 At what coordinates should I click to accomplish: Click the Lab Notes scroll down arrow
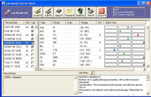tap(148, 93)
